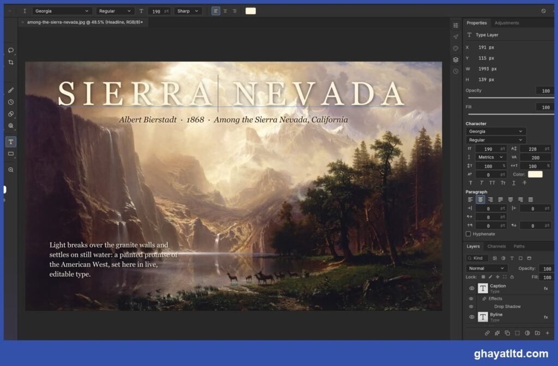This screenshot has width=558, height=366.
Task: Click the Opacity slider in Properties
Action: coord(511,97)
